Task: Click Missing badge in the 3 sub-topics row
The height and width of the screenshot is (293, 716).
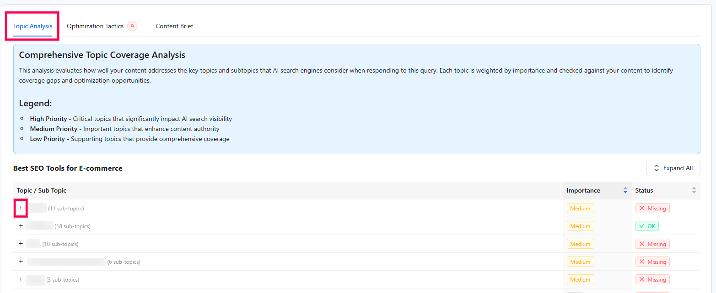Action: (652, 279)
